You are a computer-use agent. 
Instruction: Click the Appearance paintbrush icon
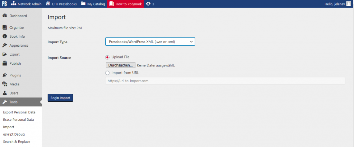click(x=4, y=45)
